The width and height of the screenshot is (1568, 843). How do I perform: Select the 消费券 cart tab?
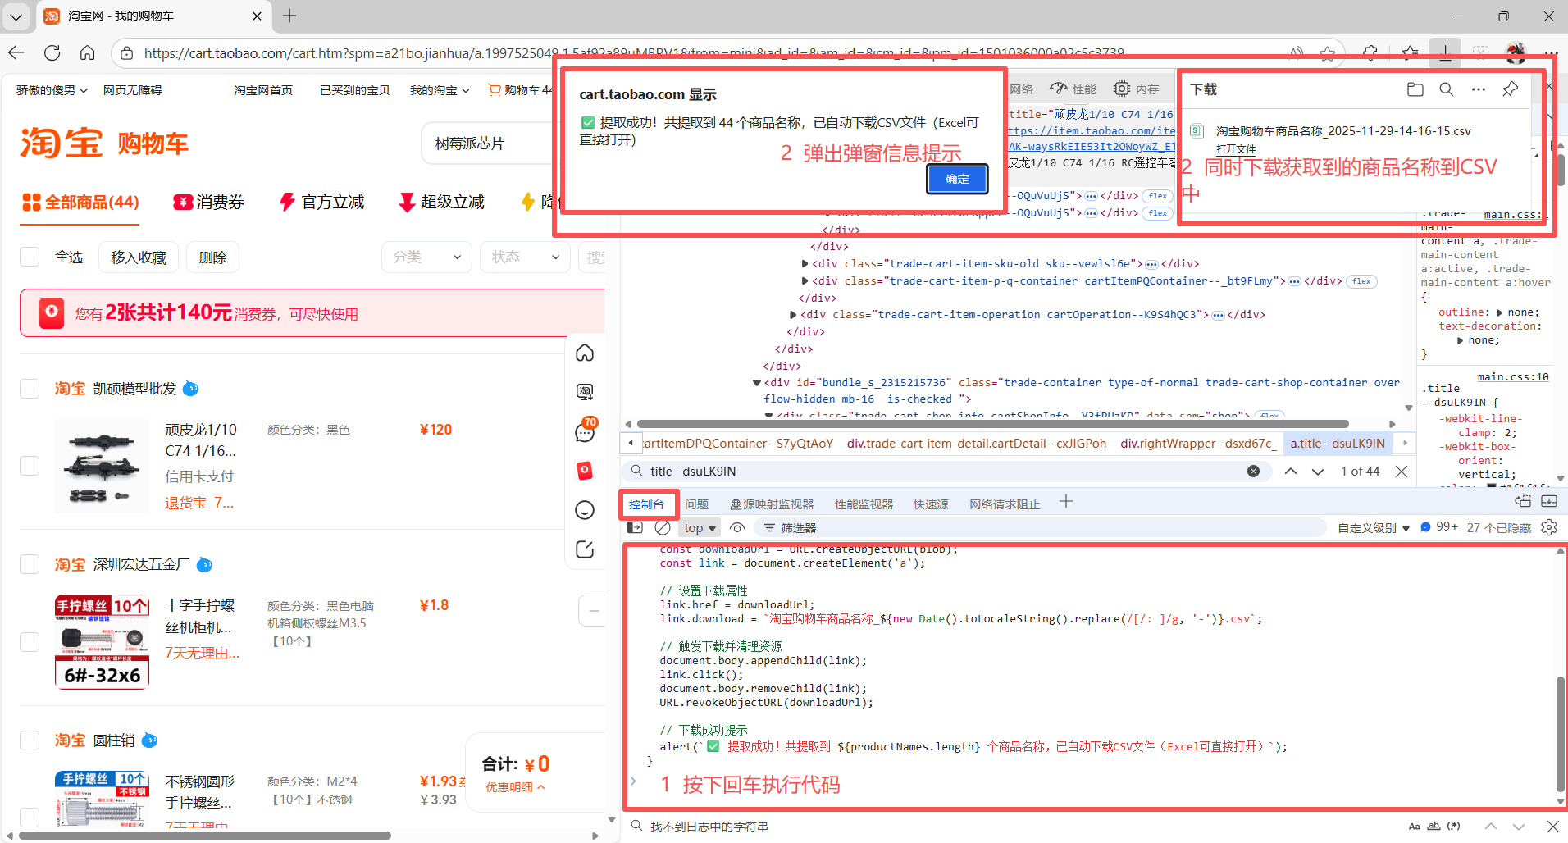[208, 203]
